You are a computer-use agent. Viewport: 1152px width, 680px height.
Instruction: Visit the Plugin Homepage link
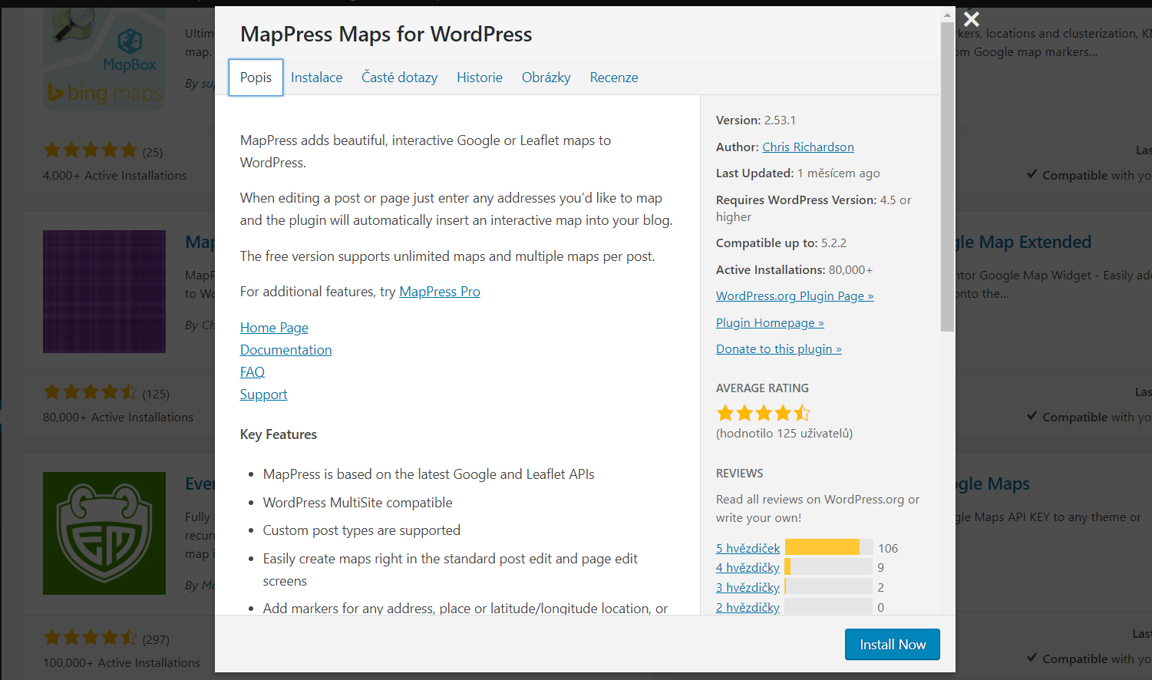770,323
